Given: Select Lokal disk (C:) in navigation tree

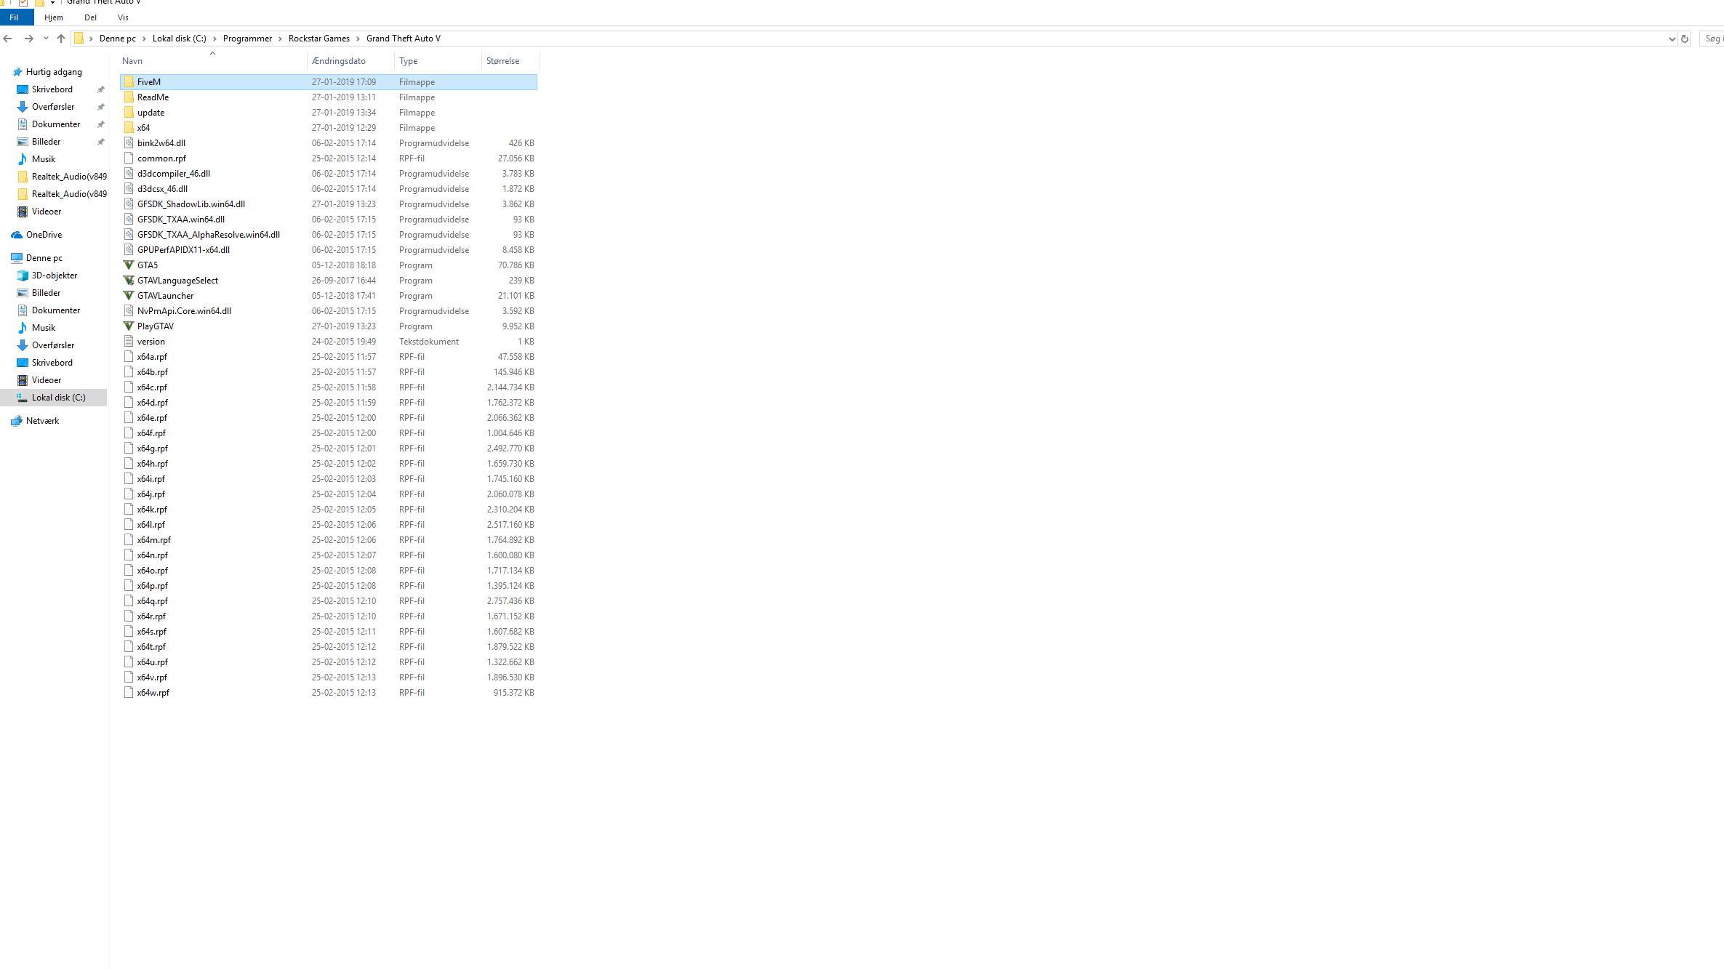Looking at the screenshot, I should (58, 398).
